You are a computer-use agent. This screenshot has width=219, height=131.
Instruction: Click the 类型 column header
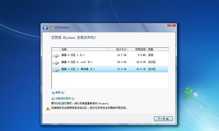coord(157,49)
